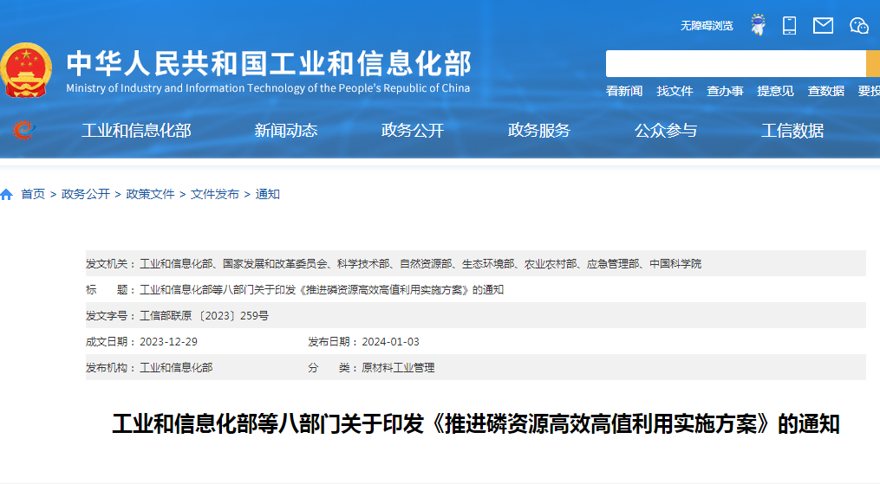Open 无障碍浏览 accessibility link

tap(707, 26)
